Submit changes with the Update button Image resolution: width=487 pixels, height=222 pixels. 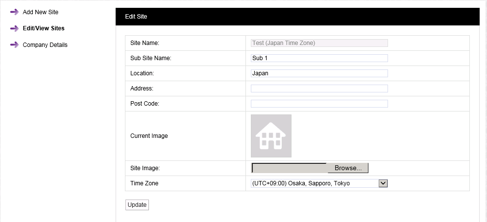pyautogui.click(x=137, y=205)
